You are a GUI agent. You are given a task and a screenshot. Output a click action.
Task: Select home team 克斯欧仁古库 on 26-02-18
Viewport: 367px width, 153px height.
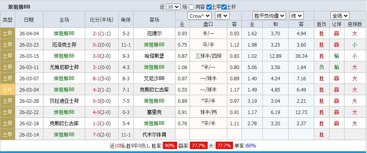tap(64, 124)
